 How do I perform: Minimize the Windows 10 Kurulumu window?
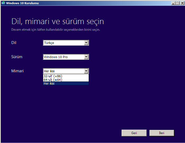[173, 3]
